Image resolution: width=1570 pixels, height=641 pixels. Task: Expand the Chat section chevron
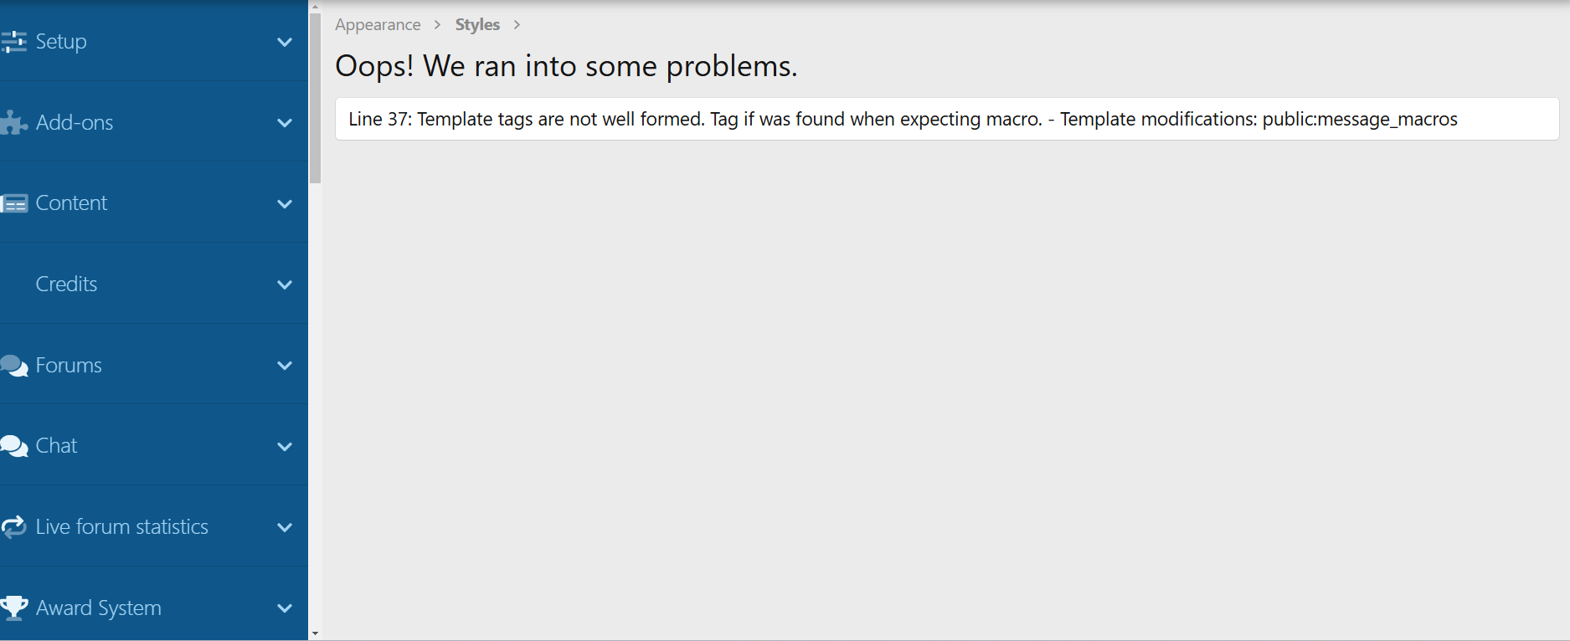tap(285, 446)
